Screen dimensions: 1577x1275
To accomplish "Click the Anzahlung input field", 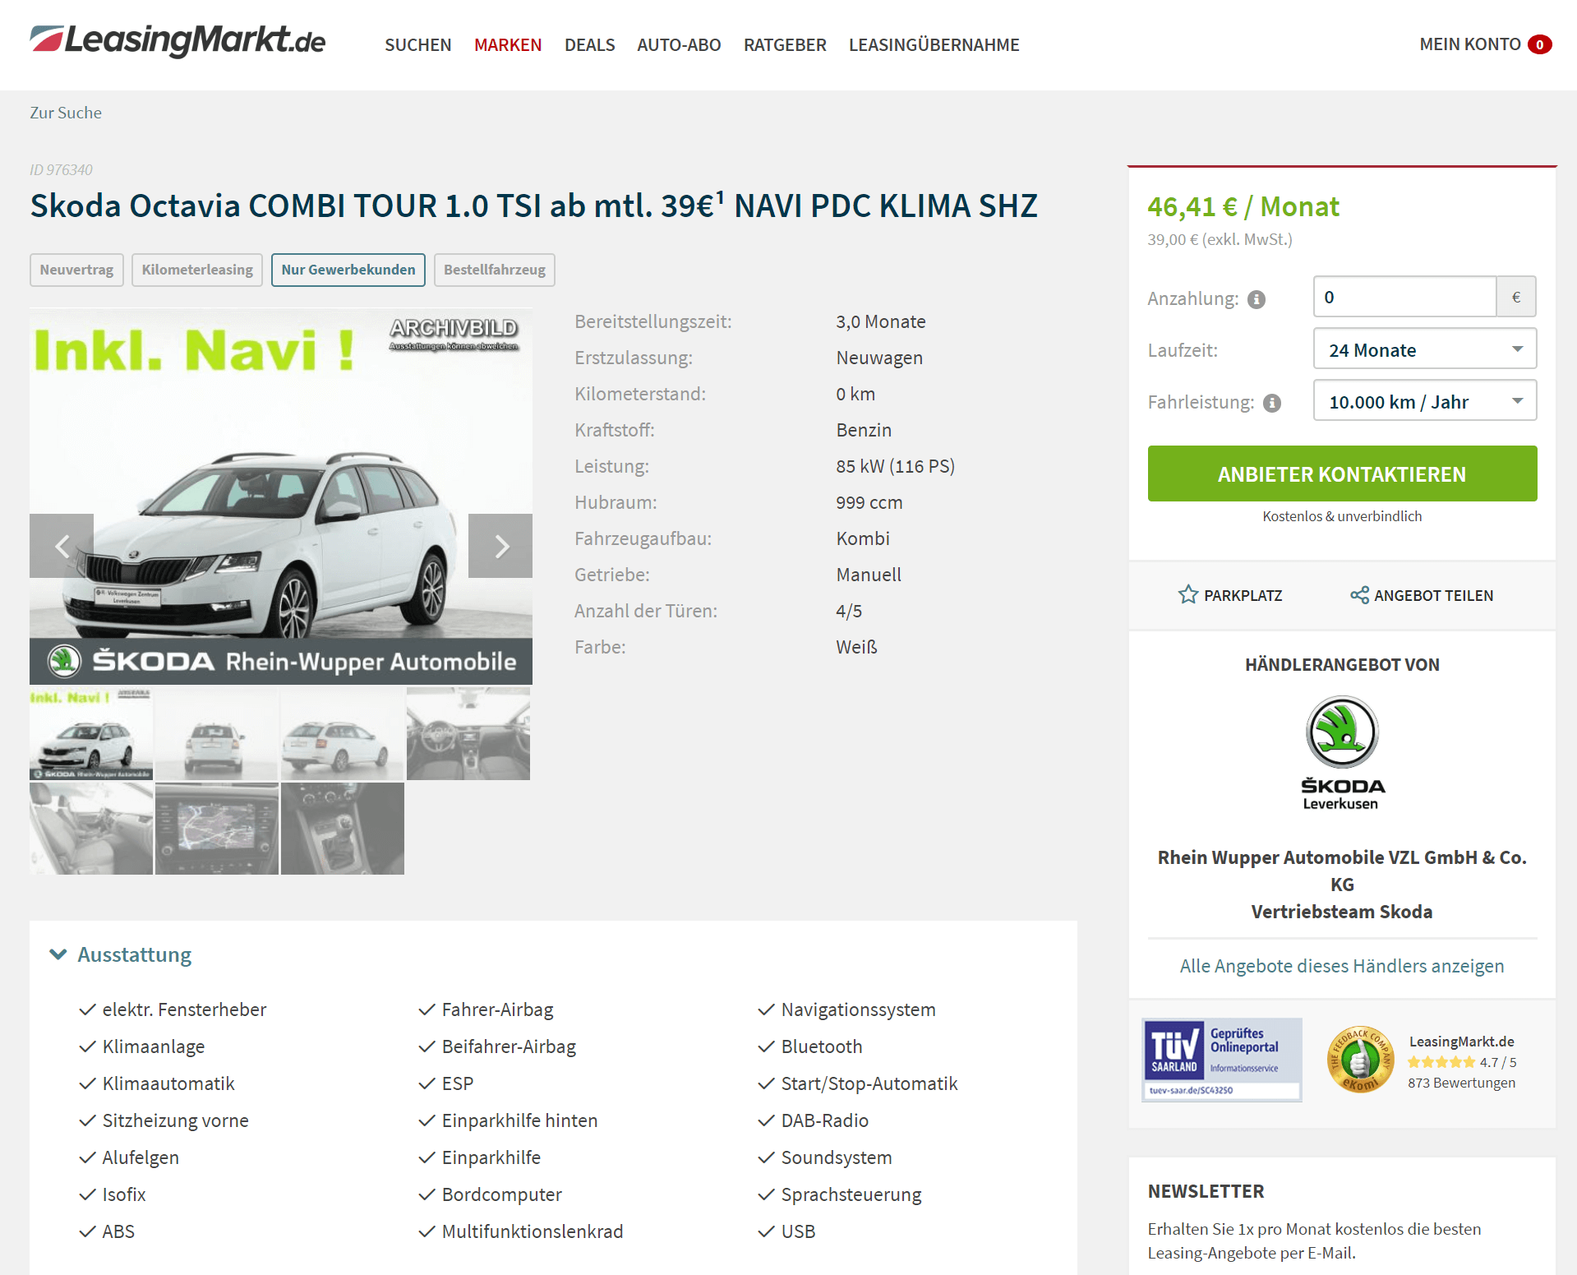I will pos(1404,297).
